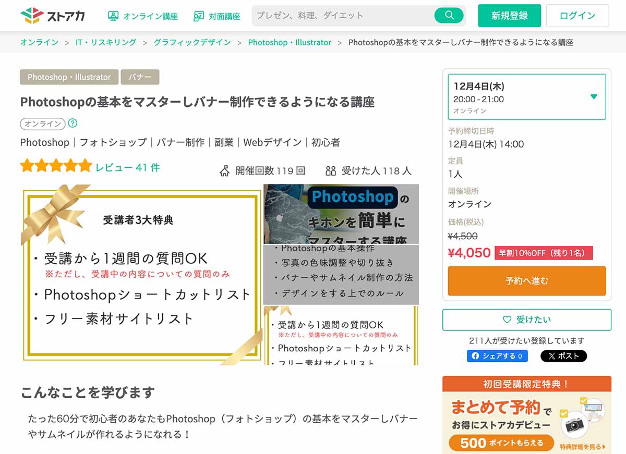Screen dimensions: 626x454
Task: Click the help icon beside オンライン tag
Action: (73, 124)
